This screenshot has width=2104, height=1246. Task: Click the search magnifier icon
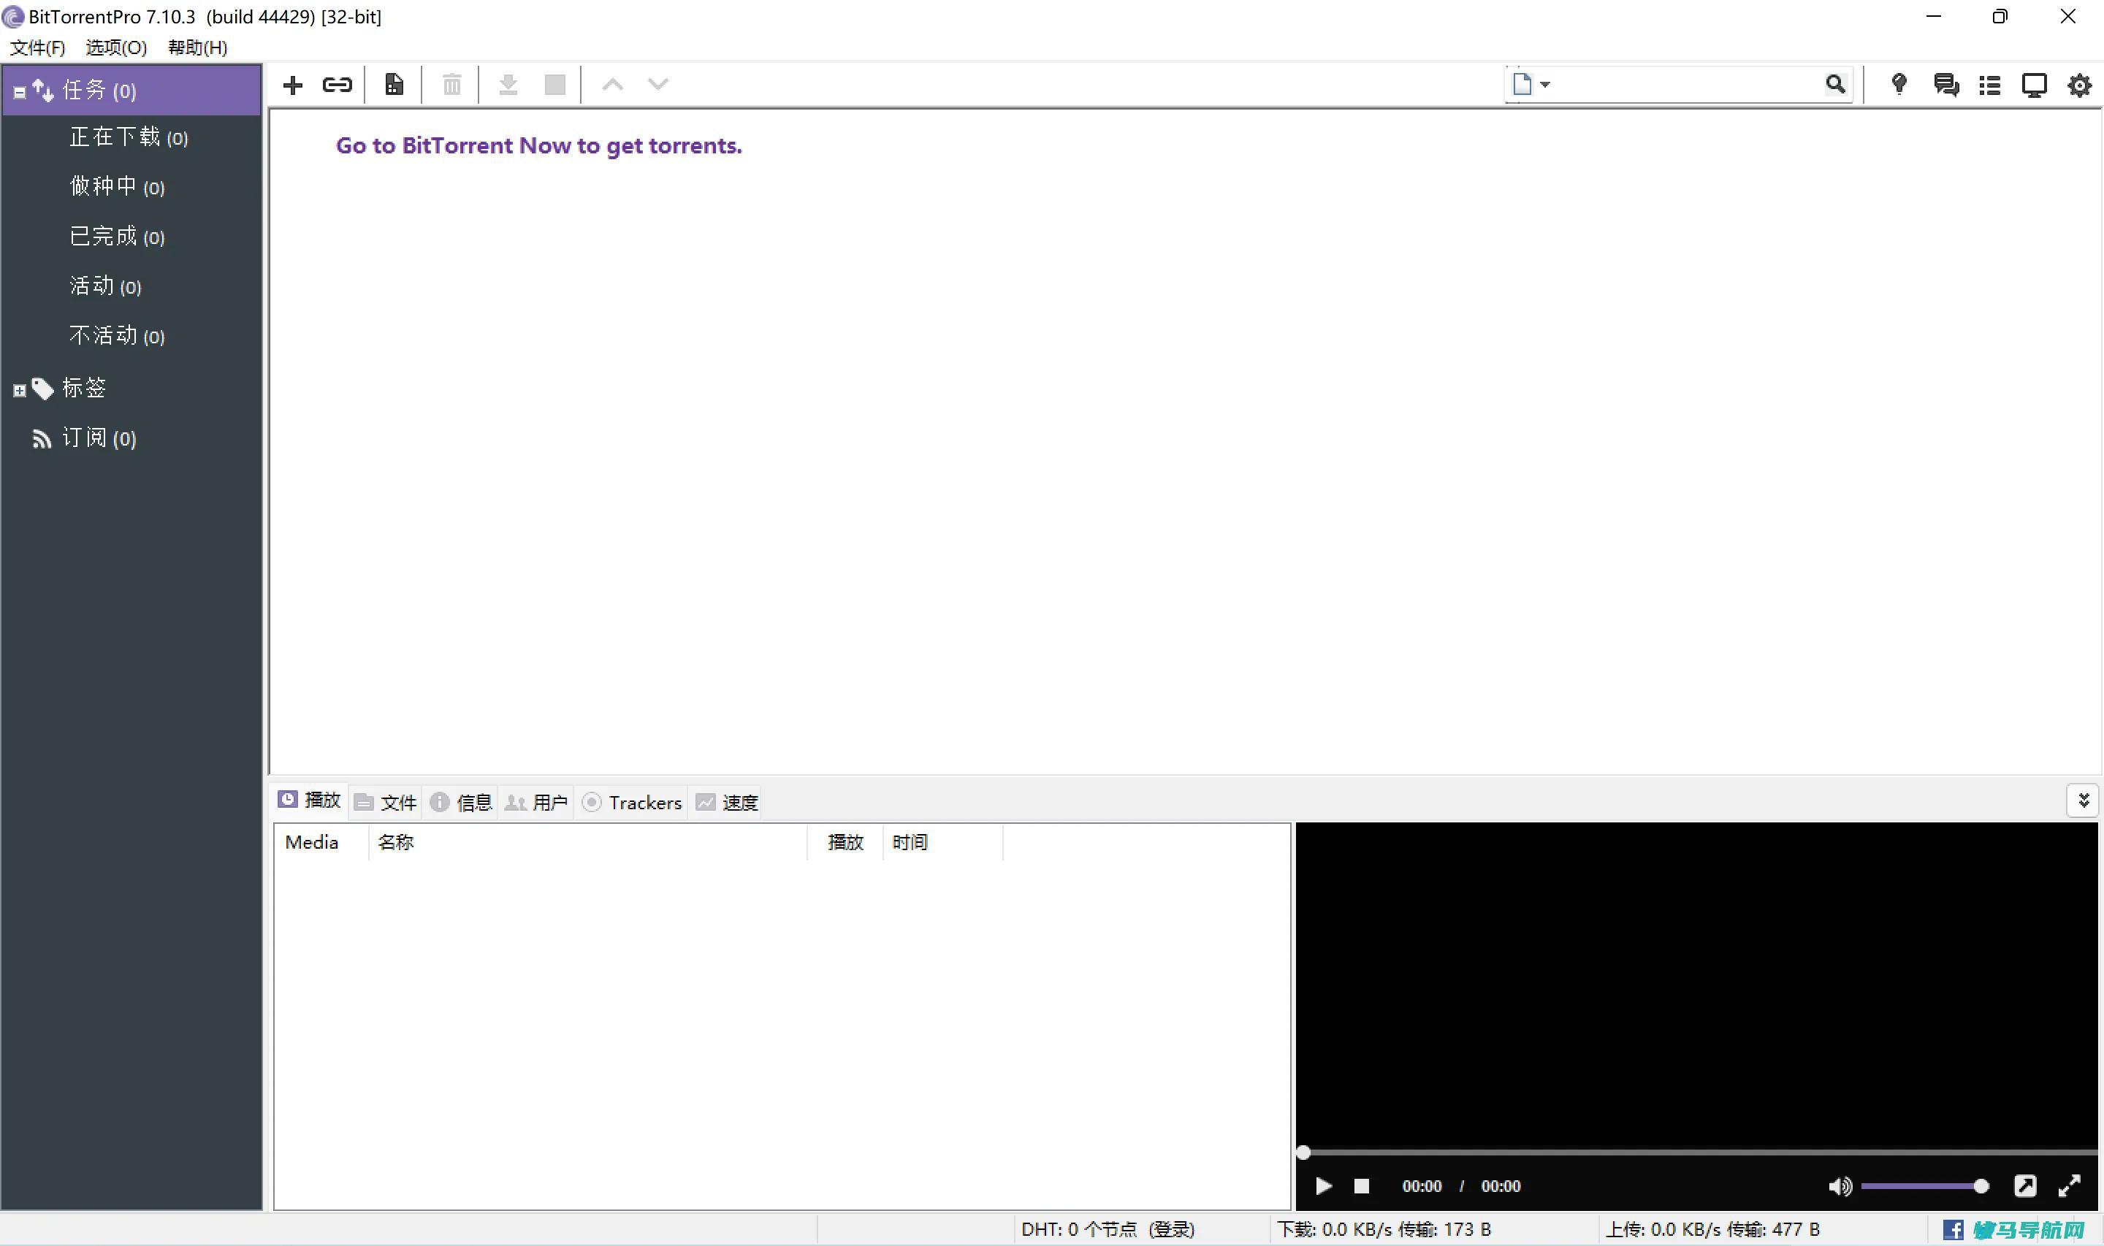1835,84
